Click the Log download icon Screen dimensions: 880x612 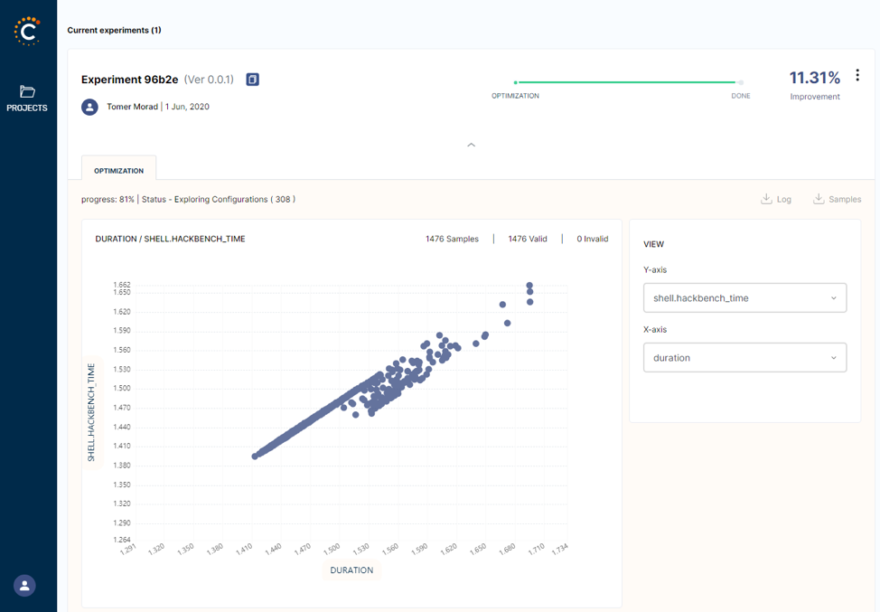point(766,199)
